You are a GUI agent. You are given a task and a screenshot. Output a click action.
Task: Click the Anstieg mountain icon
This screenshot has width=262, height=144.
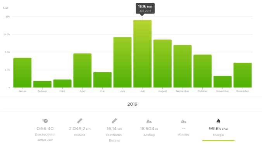149,121
